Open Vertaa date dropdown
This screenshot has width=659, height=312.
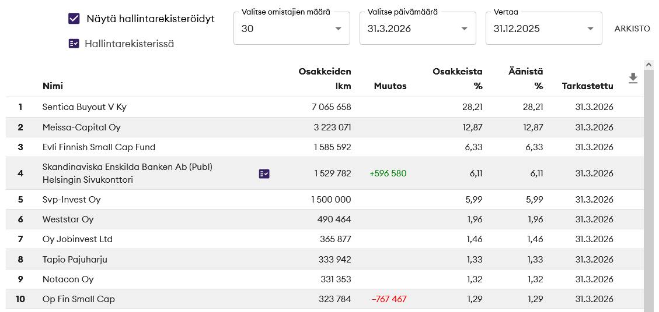coord(544,28)
